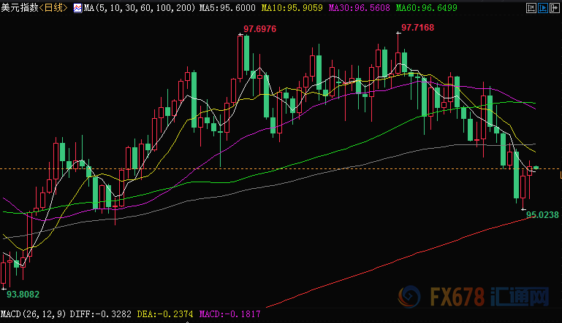
Task: Click the 95.0238 low price label
Action: click(542, 215)
